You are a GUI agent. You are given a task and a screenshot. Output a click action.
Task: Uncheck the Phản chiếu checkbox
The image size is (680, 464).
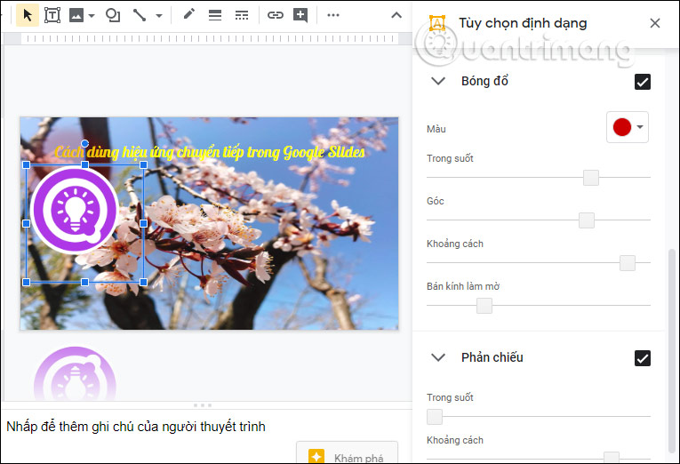[643, 358]
